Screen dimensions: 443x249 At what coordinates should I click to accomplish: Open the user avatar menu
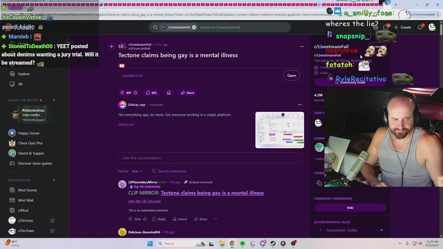pyautogui.click(x=432, y=27)
